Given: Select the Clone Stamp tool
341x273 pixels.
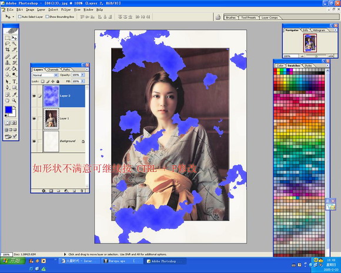Looking at the screenshot, I should pos(8,63).
